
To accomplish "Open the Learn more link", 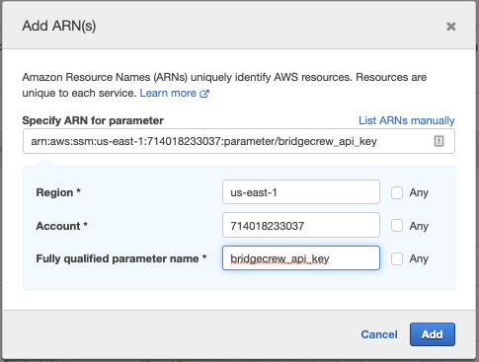I will point(168,93).
